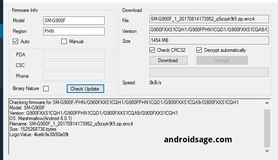The image size is (278, 160).
Task: Click the Region field containing PHN
Action: [74, 31]
